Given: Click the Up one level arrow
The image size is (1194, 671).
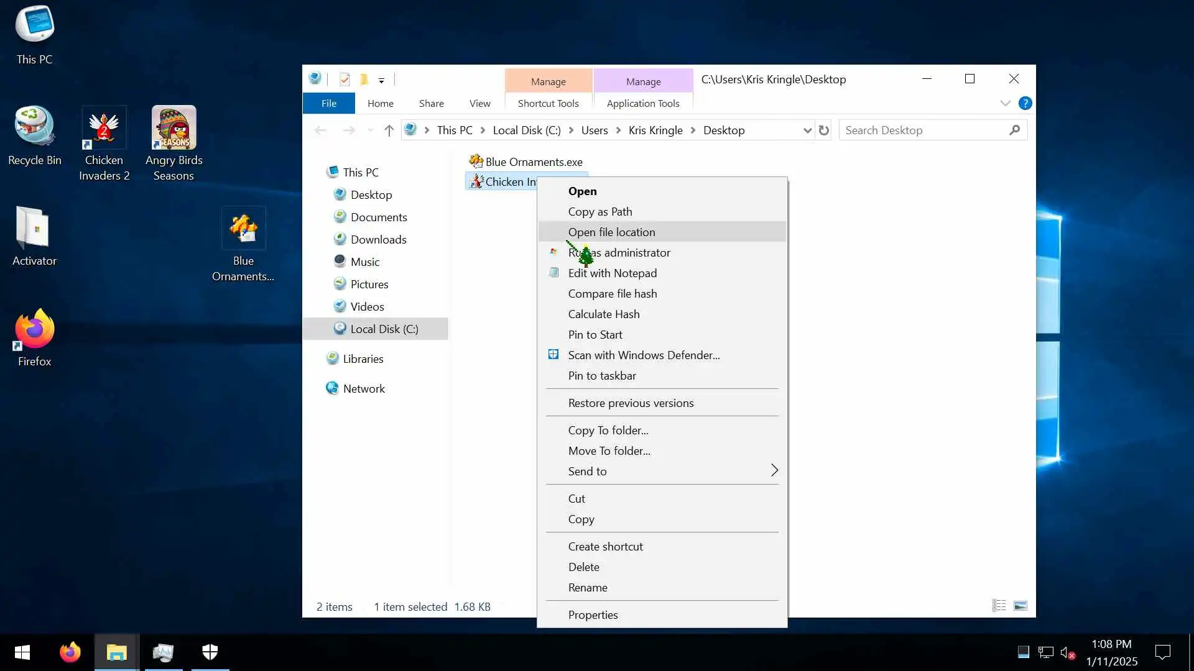Looking at the screenshot, I should (x=389, y=130).
